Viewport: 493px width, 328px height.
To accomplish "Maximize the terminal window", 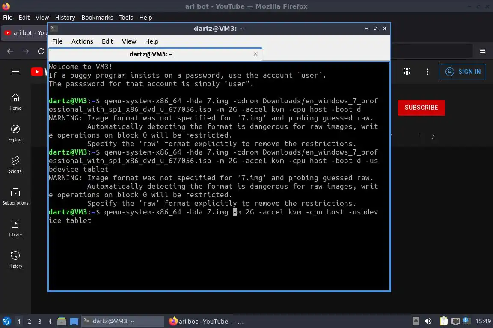I will coord(375,29).
